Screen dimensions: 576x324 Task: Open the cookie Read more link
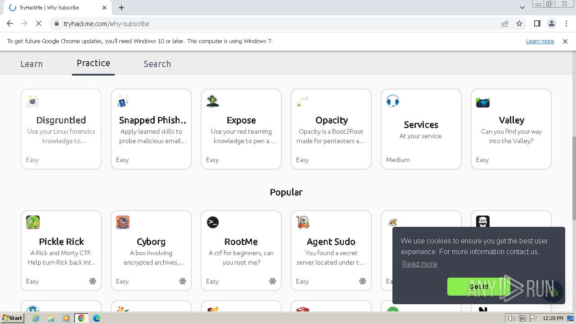[419, 264]
